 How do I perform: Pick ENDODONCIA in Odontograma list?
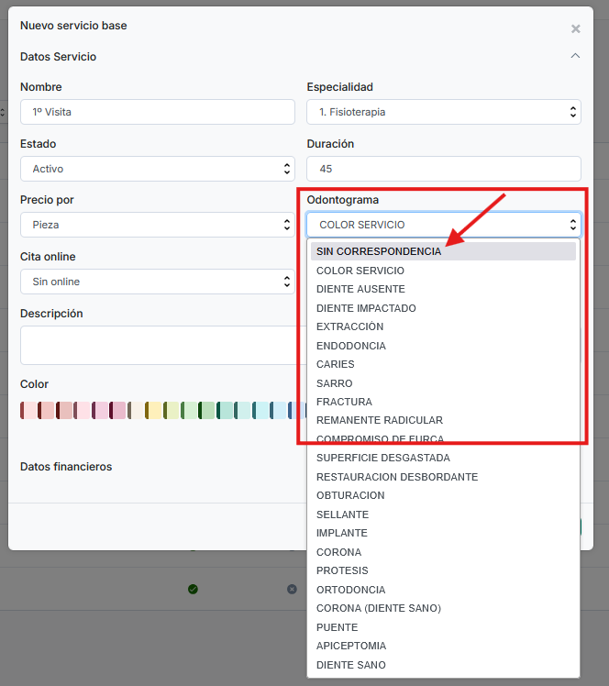(x=351, y=346)
